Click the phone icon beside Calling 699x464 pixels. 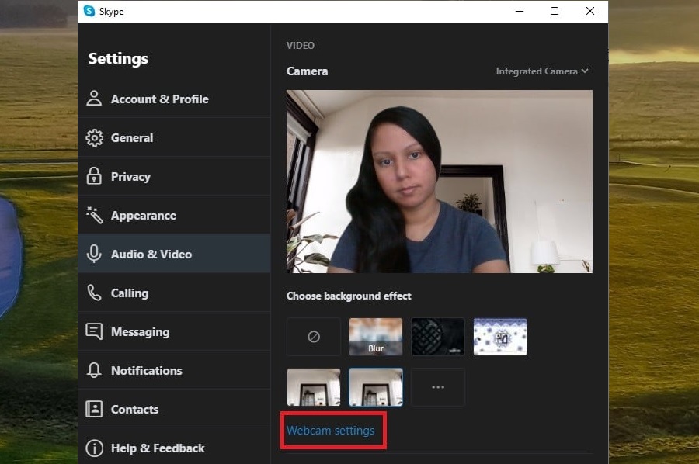point(94,293)
